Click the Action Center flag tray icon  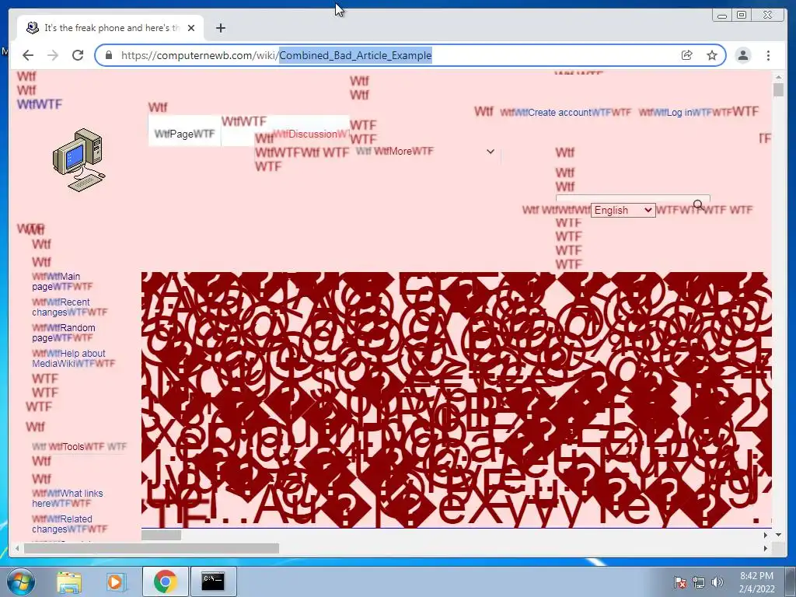[680, 582]
